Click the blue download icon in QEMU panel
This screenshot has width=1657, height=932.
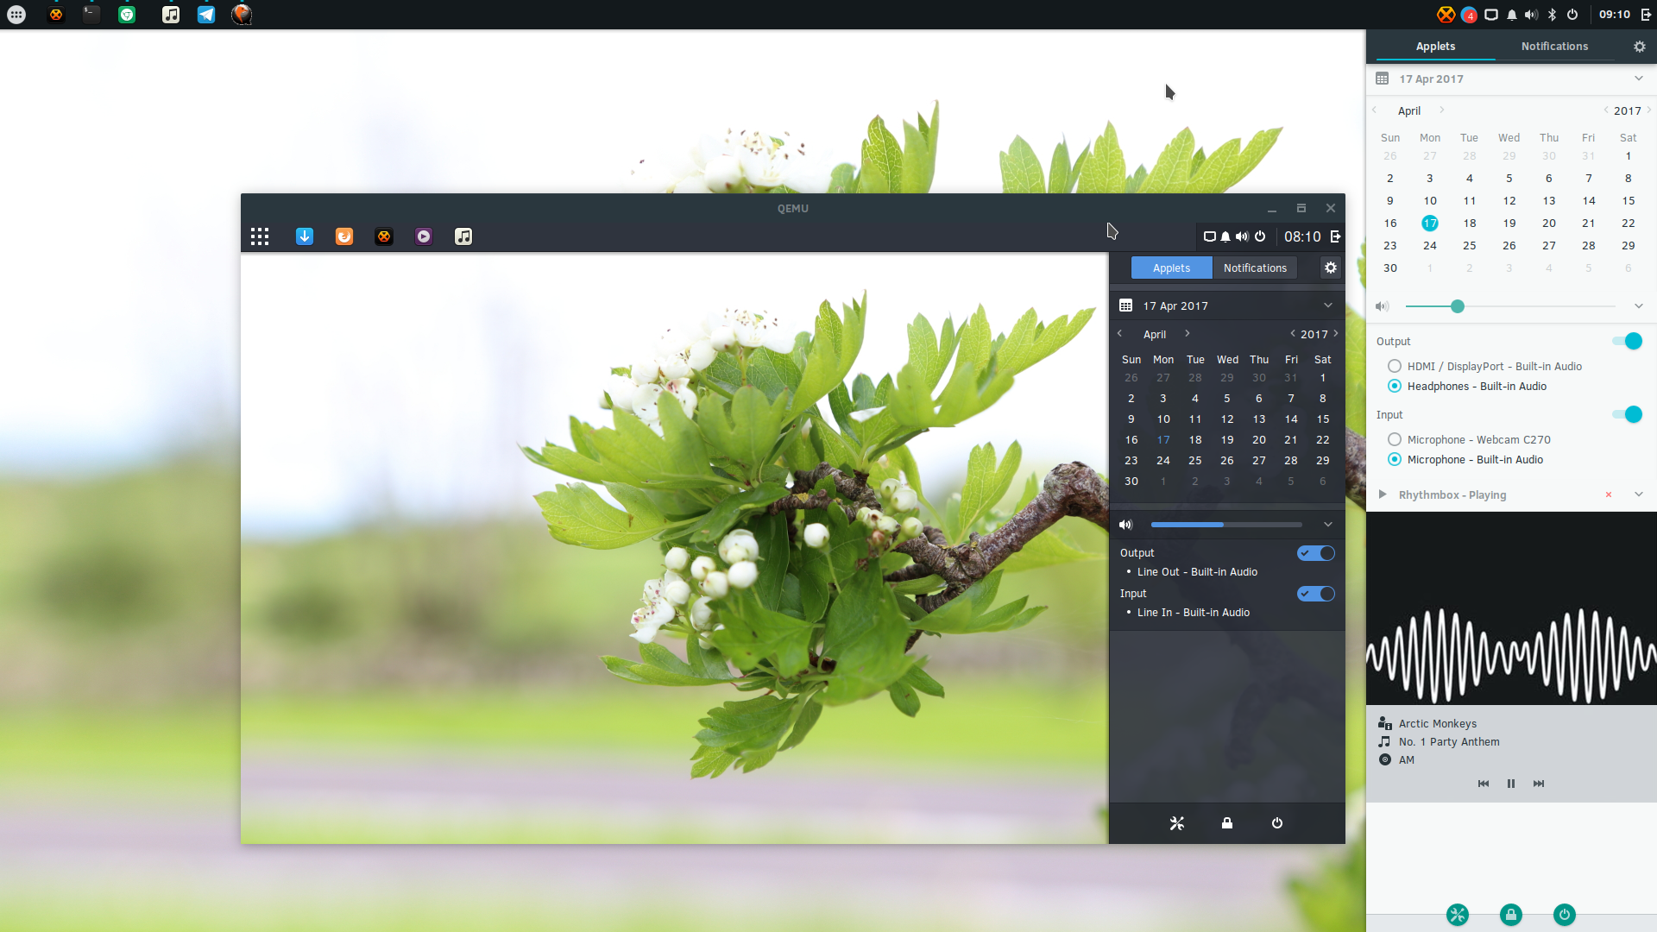(305, 236)
